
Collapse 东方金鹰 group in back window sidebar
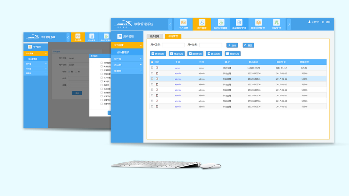(x=46, y=54)
